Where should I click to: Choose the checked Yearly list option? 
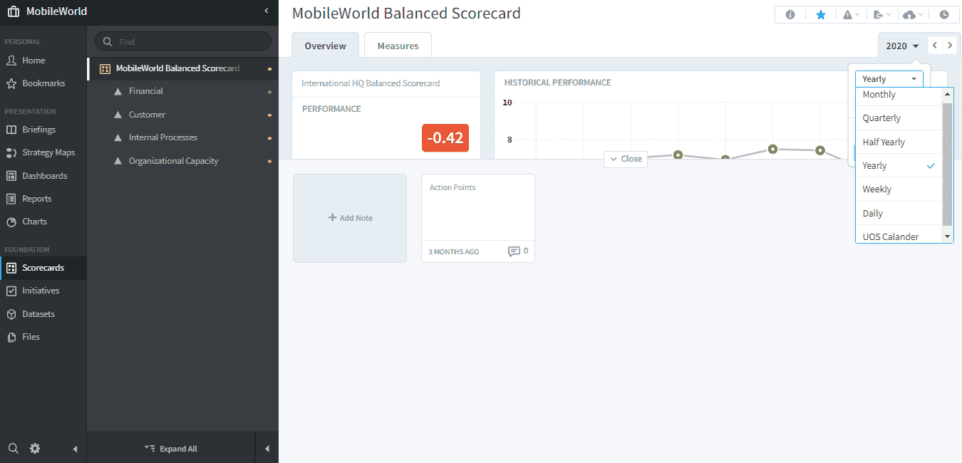coord(899,165)
